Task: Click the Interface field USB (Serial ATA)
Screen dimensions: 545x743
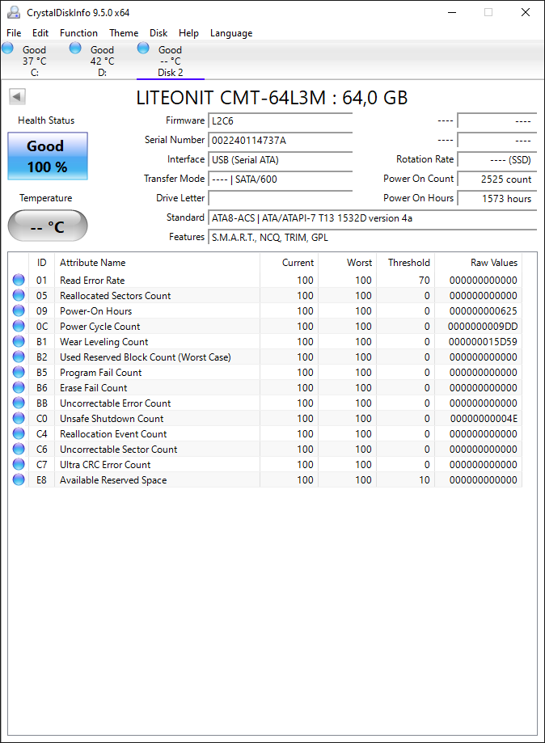Action: 280,160
